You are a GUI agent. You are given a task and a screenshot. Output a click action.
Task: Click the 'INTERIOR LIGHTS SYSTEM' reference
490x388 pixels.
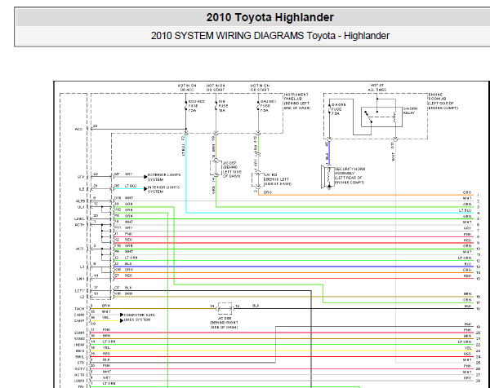click(164, 189)
